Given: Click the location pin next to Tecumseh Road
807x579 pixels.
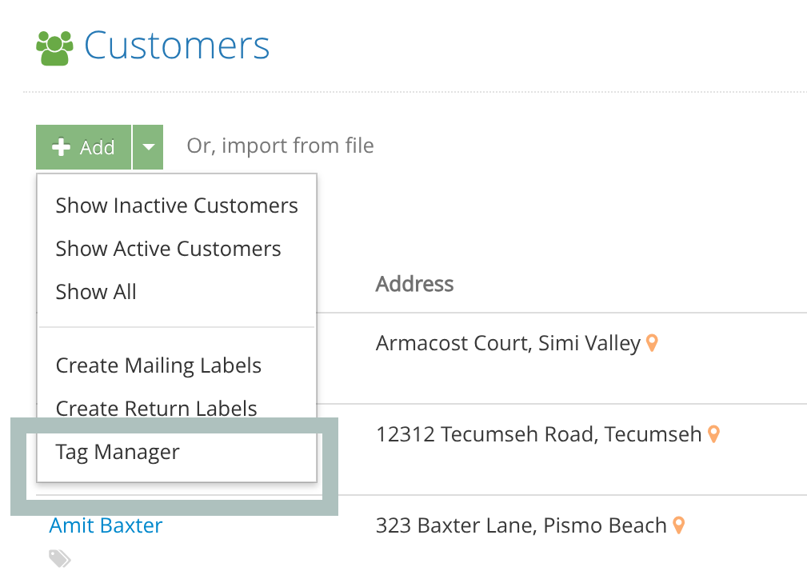Looking at the screenshot, I should 713,433.
